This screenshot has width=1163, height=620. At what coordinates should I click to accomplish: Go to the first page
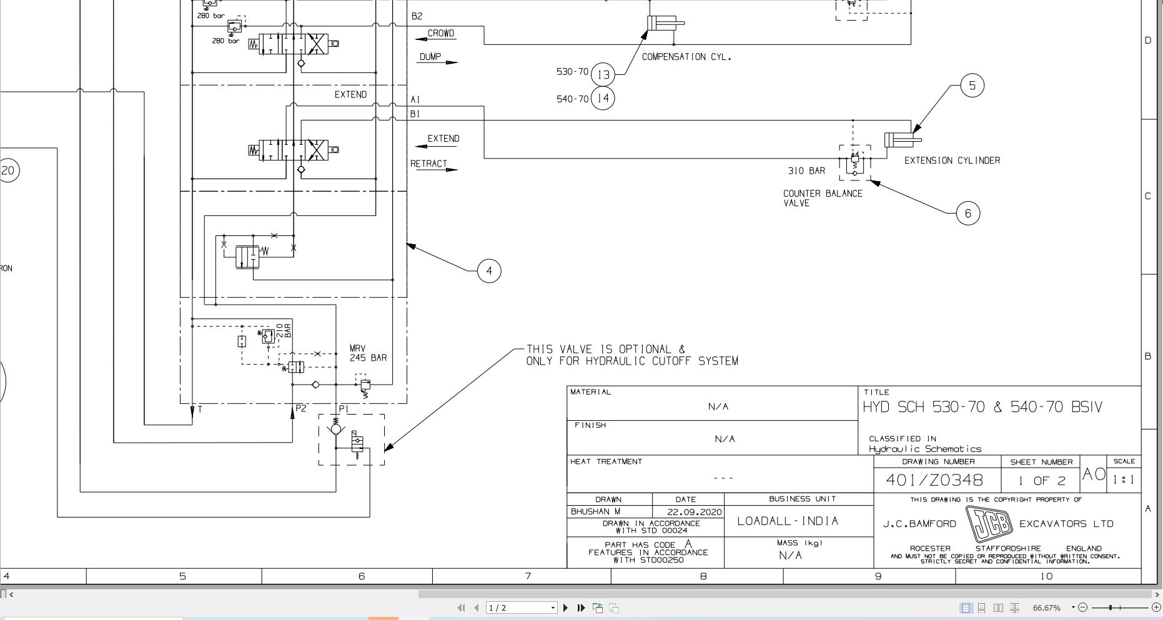point(461,608)
